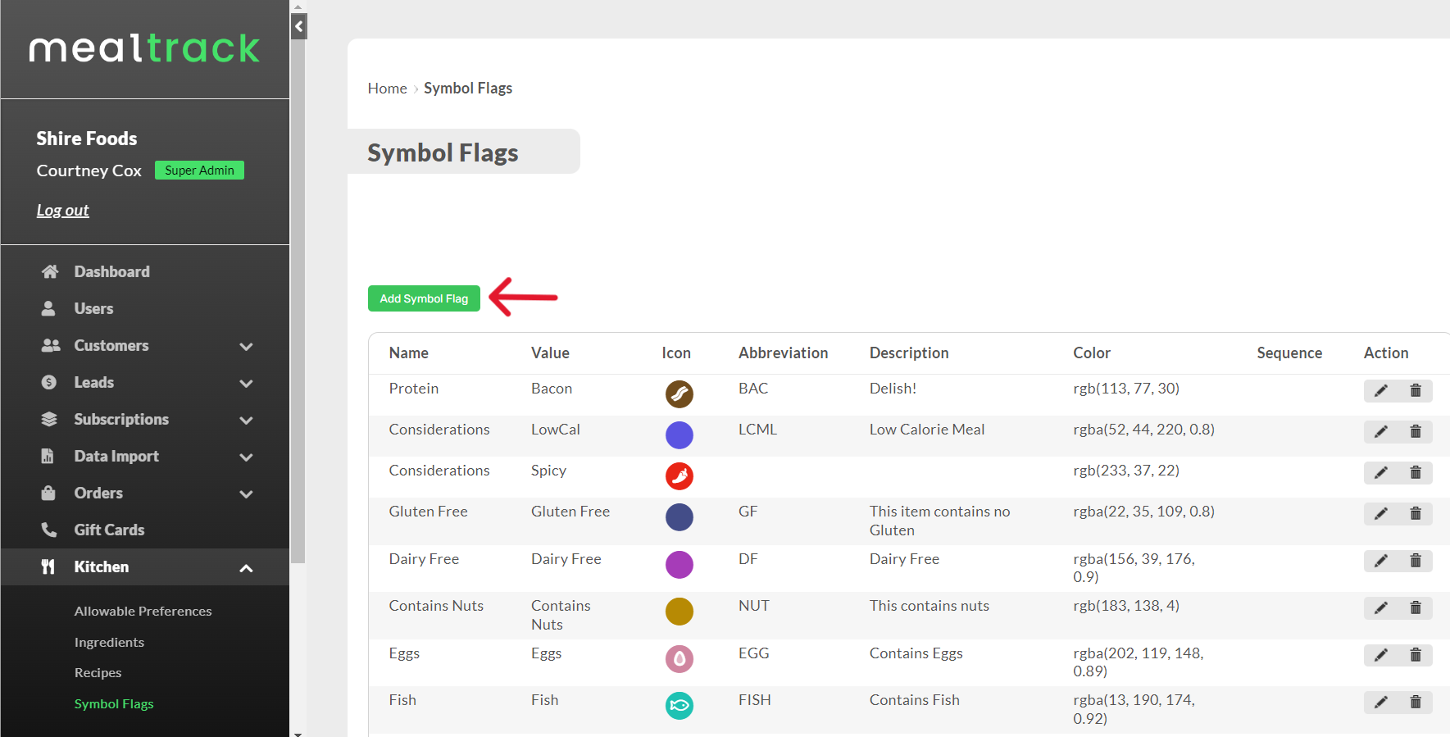Image resolution: width=1450 pixels, height=737 pixels.
Task: Click the Spicy red chili icon
Action: click(680, 476)
